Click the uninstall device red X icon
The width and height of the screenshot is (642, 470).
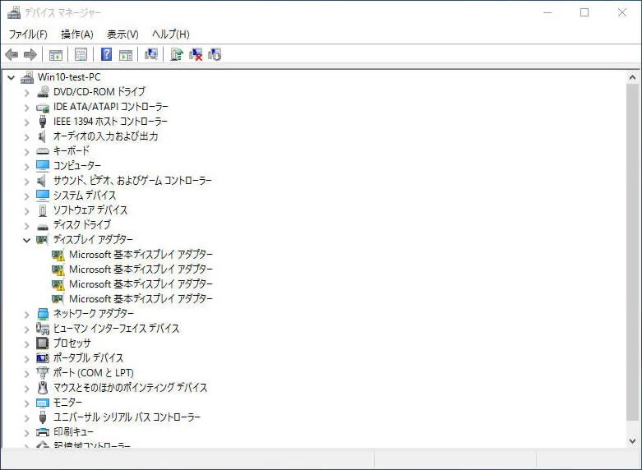(196, 55)
